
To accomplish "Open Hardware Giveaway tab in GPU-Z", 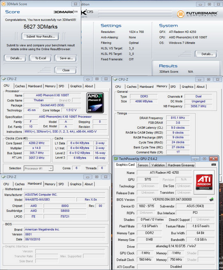I will (181, 165).
